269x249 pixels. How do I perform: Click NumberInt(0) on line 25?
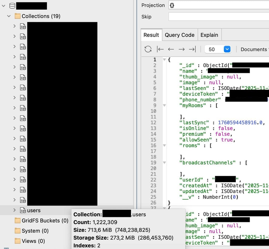pyautogui.click(x=221, y=197)
